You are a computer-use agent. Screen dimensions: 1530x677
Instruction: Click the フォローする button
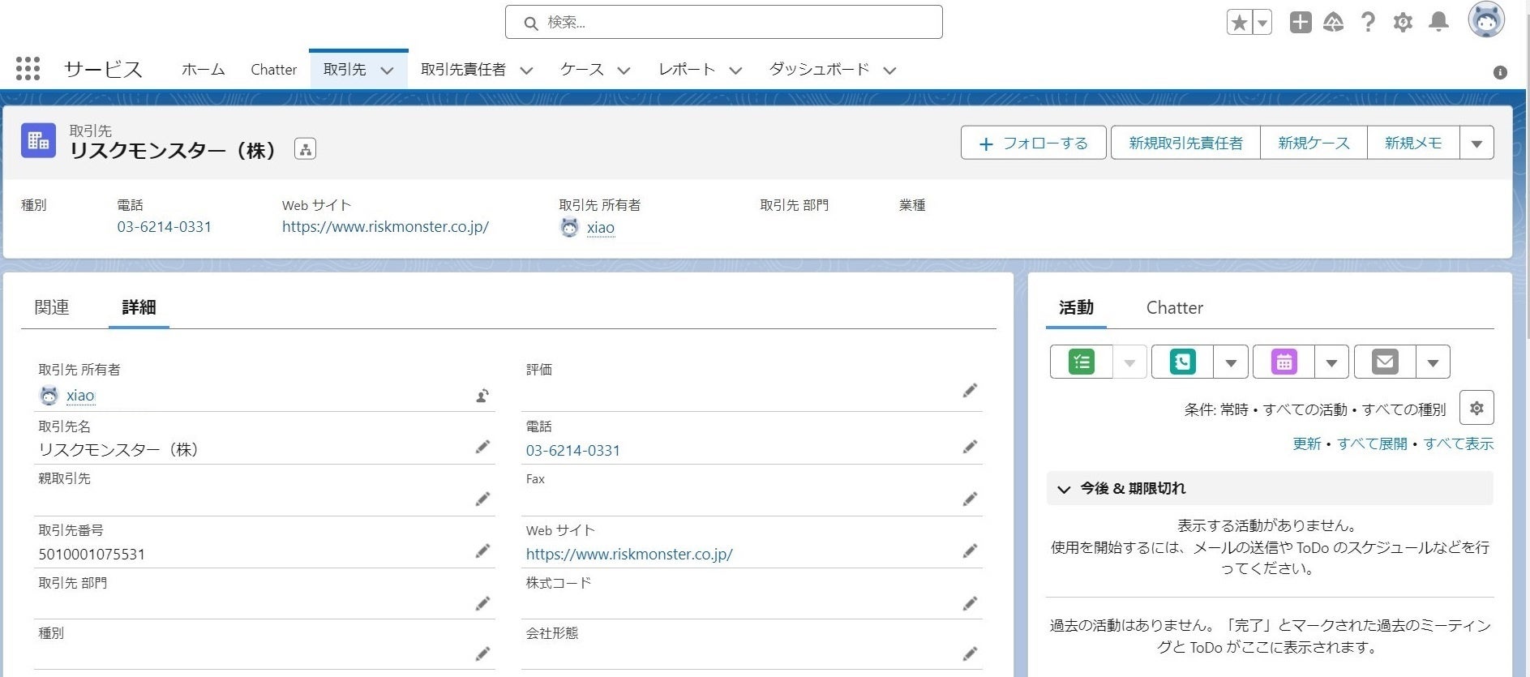coord(1033,144)
